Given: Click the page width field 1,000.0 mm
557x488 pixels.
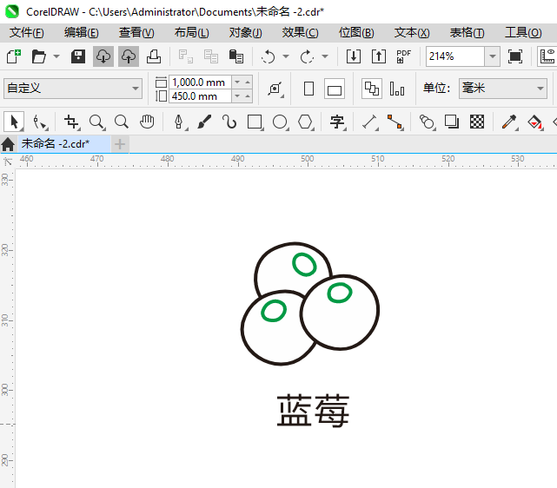Looking at the screenshot, I should coord(198,82).
